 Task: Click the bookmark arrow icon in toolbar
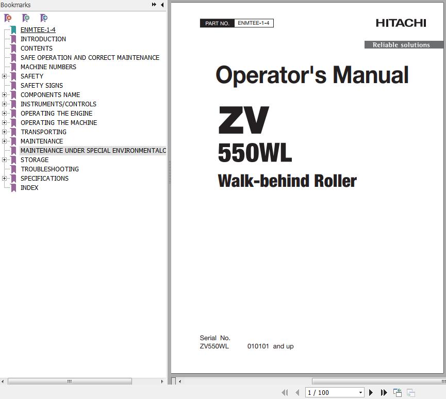coord(44,18)
